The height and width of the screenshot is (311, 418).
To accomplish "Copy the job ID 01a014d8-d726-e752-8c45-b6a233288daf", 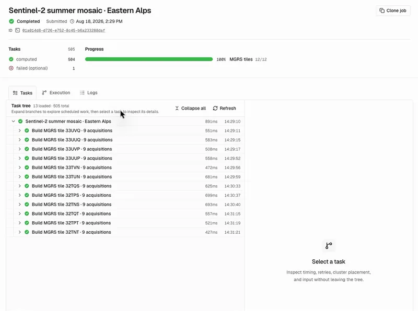I will coord(64,30).
